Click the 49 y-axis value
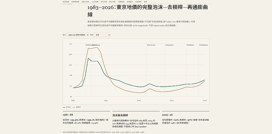 [71, 96]
